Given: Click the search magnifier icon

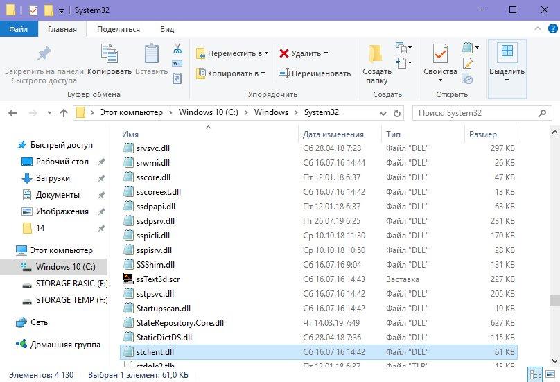Looking at the screenshot, I should click(542, 113).
